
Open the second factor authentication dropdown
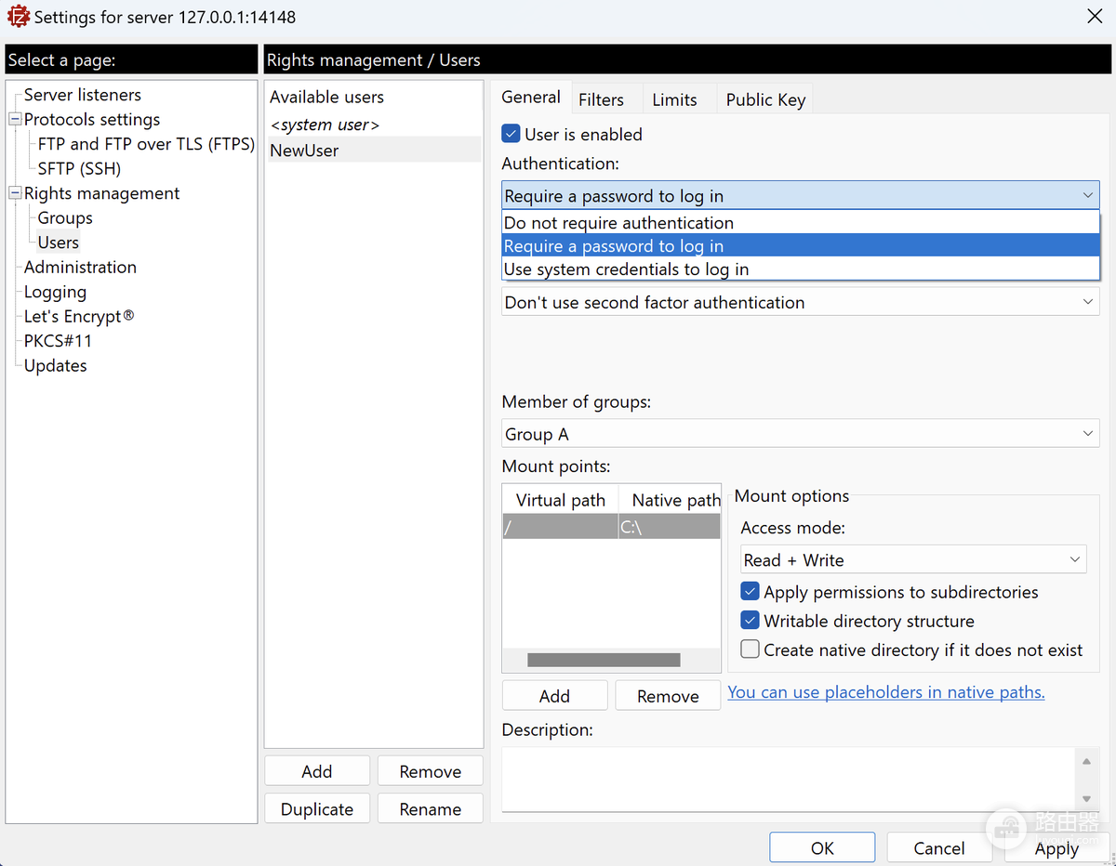(x=801, y=302)
